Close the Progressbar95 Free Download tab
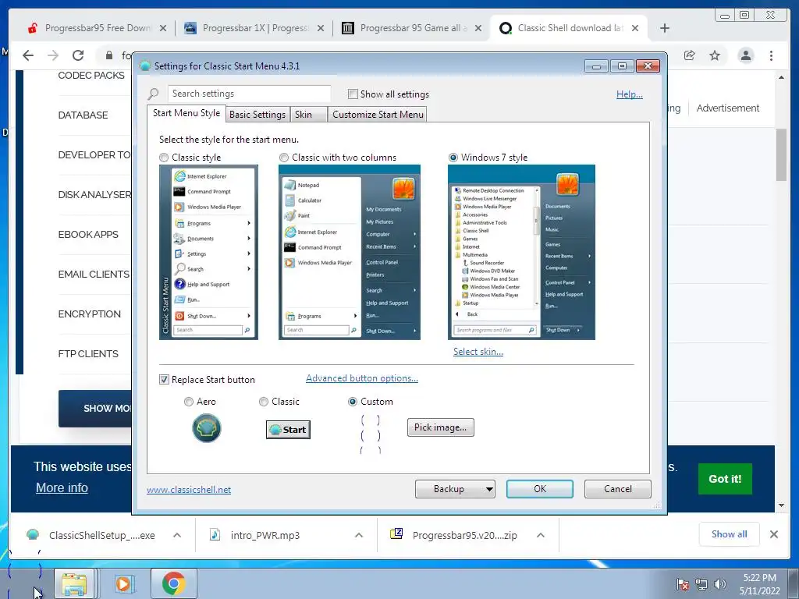Image resolution: width=799 pixels, height=599 pixels. [x=163, y=28]
